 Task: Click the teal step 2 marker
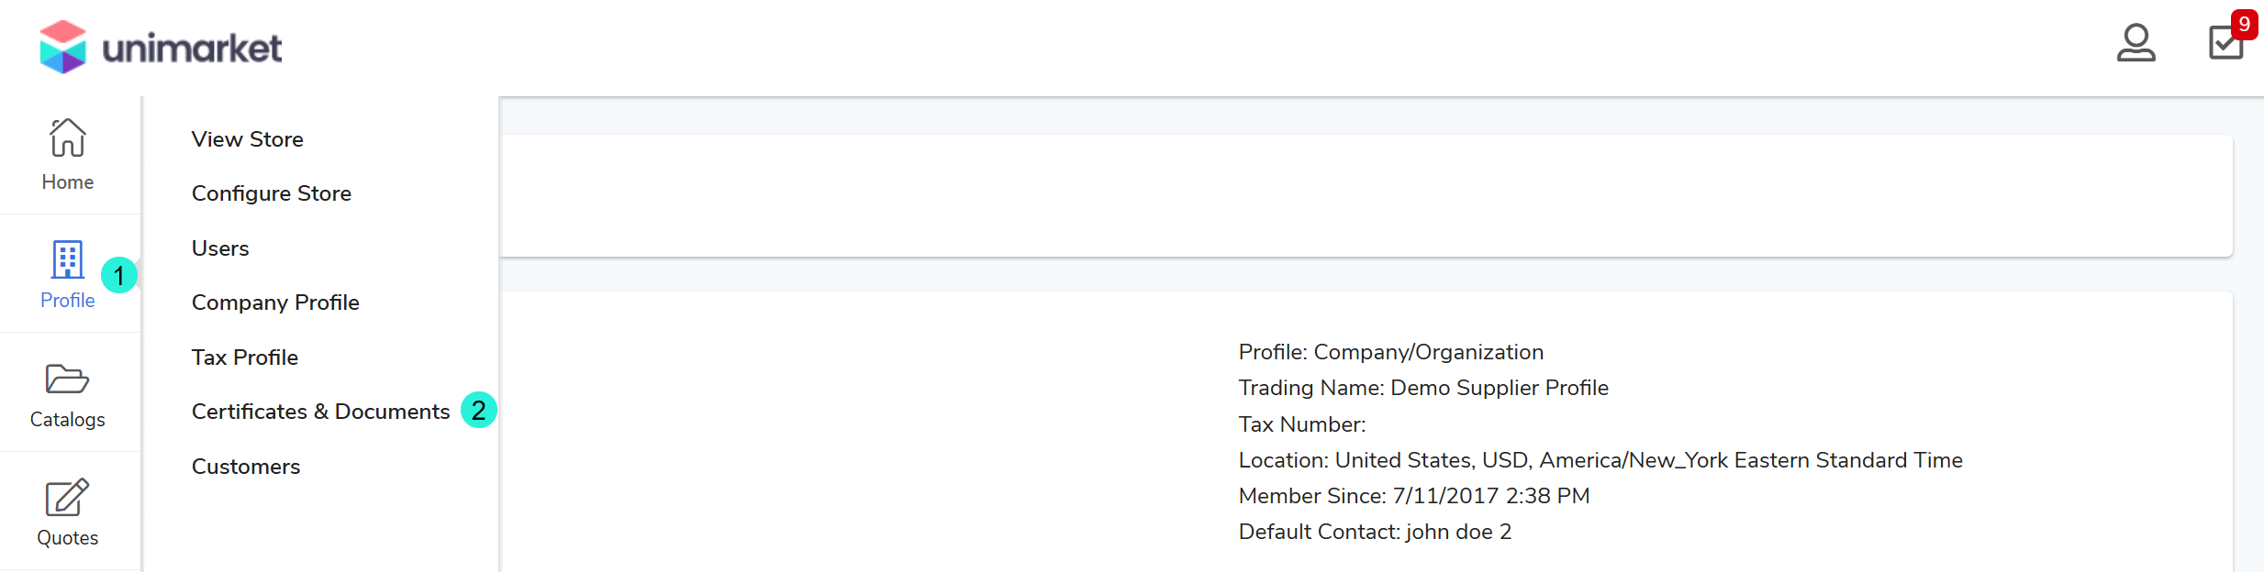[x=478, y=410]
